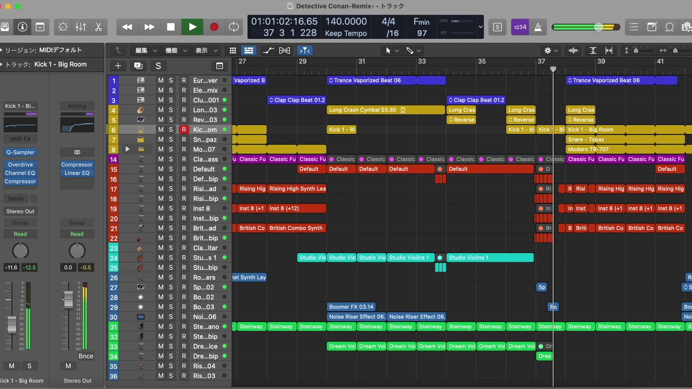Toggle Show Automation button
The width and height of the screenshot is (692, 389).
click(x=268, y=50)
